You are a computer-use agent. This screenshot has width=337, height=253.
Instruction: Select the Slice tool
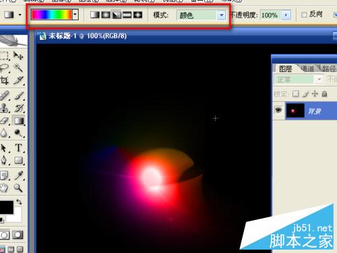point(18,80)
